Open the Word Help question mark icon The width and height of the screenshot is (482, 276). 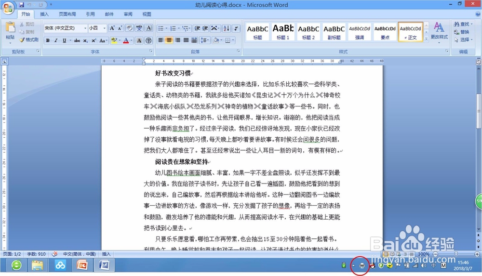pyautogui.click(x=478, y=14)
